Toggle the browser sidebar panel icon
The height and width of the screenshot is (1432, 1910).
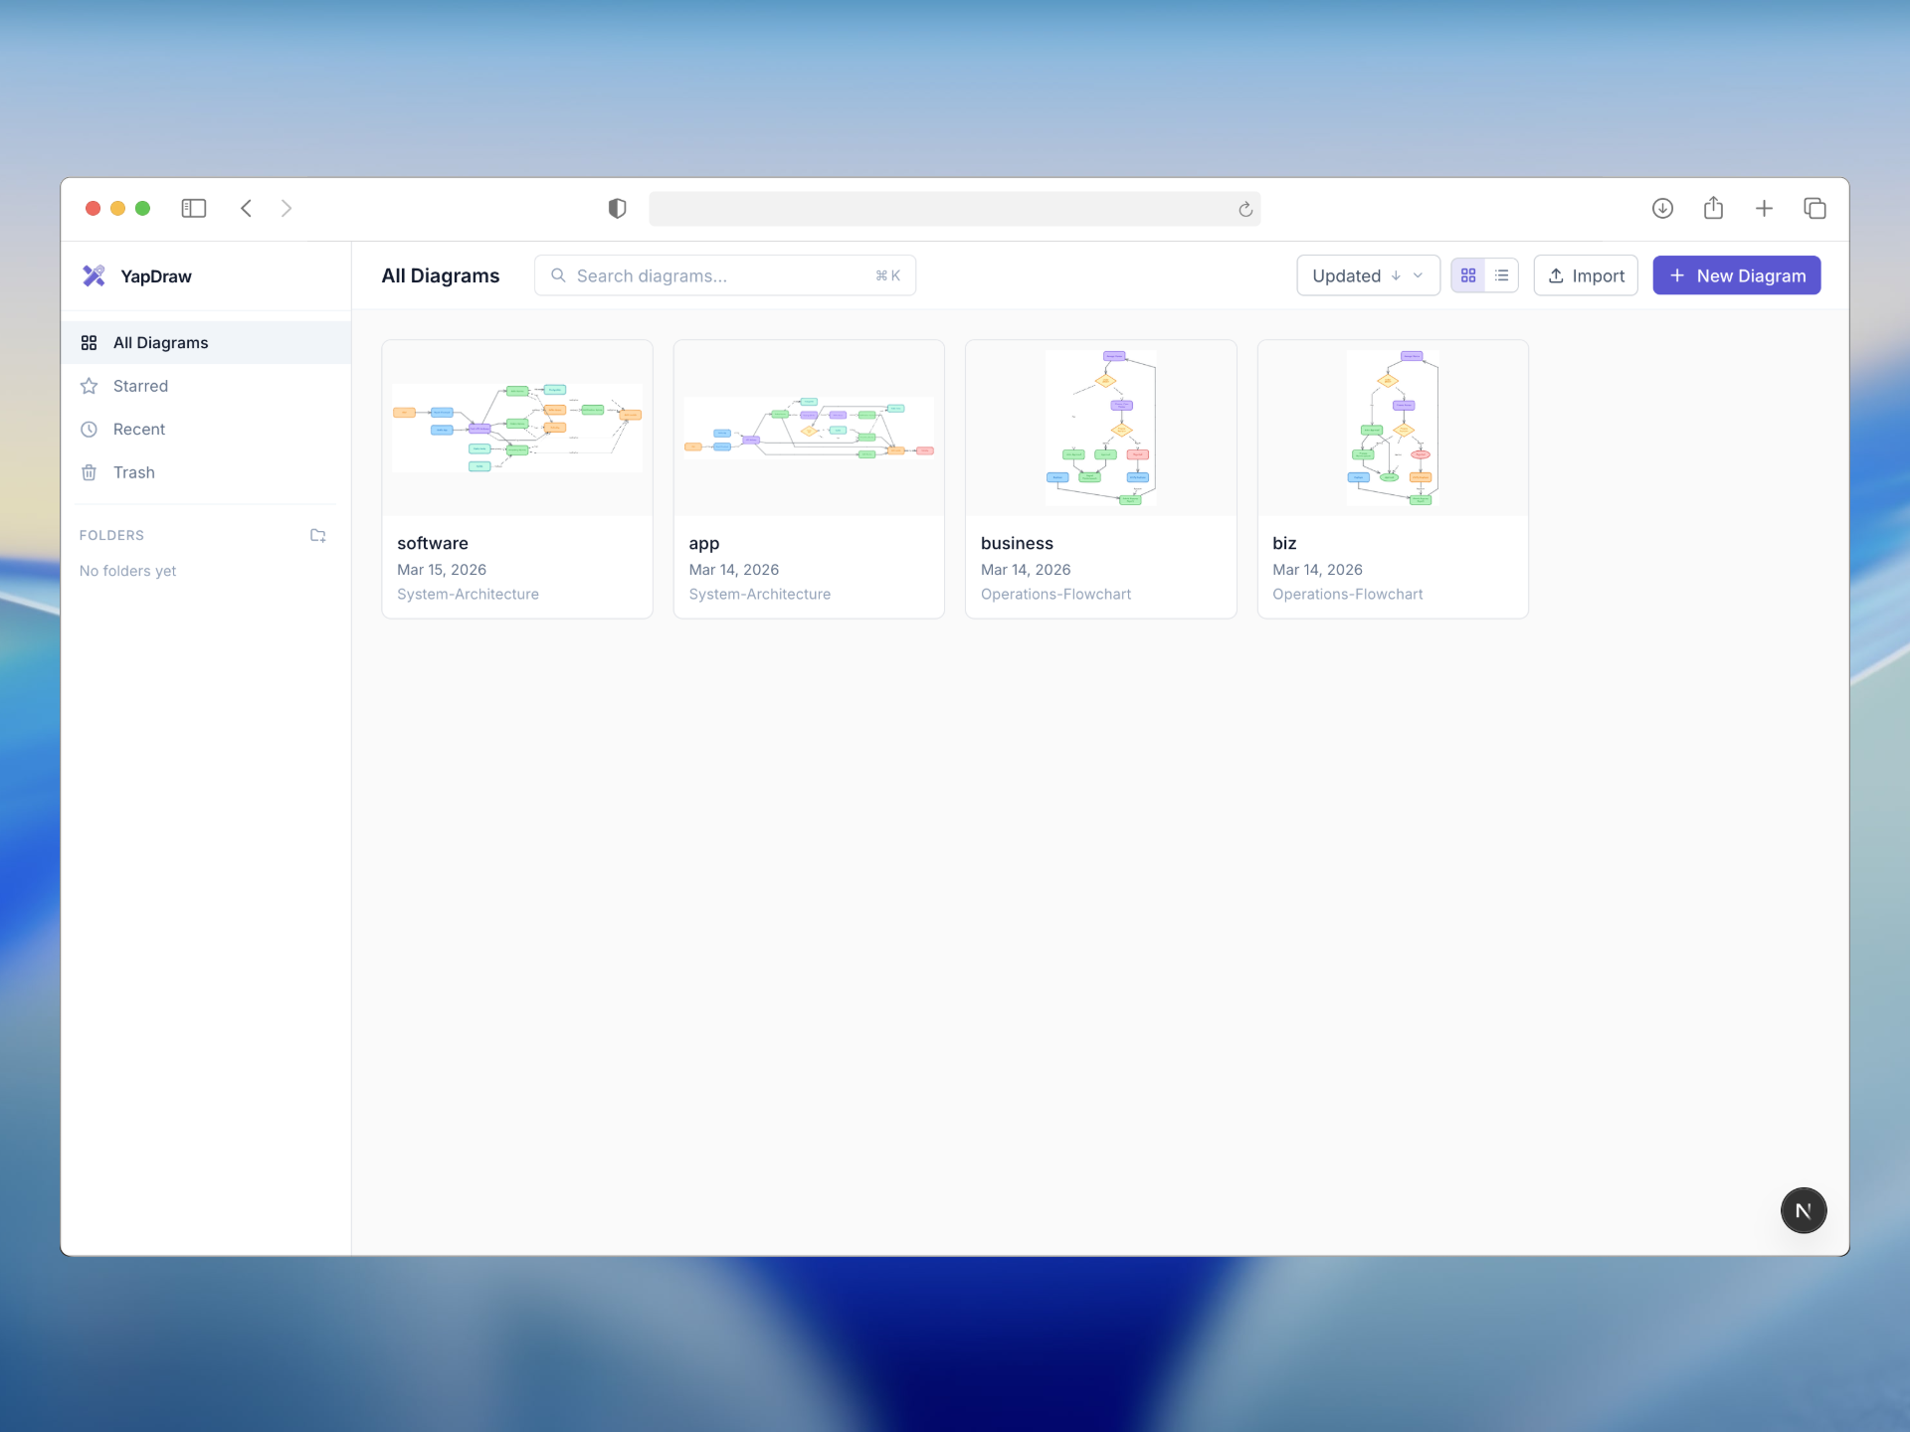(193, 208)
